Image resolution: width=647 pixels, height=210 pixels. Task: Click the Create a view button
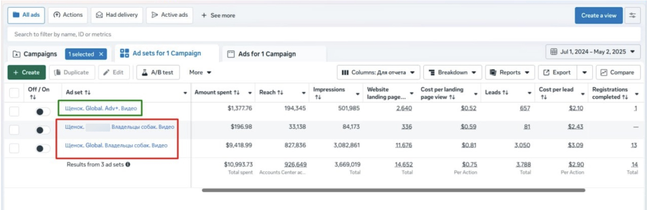(599, 16)
